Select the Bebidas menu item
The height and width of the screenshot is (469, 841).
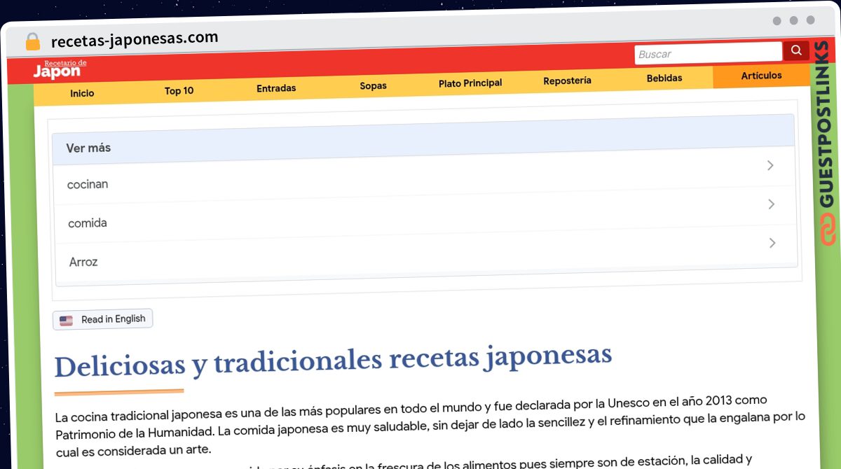point(664,78)
